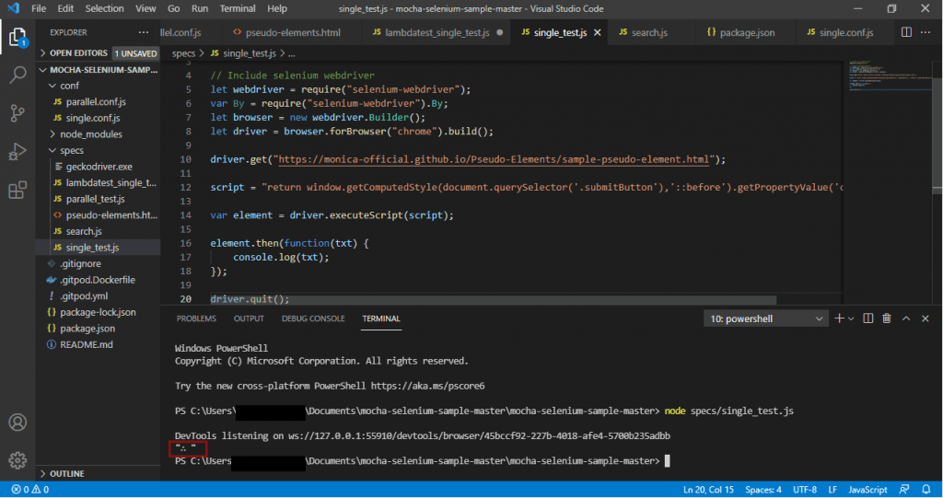Click the Accounts icon in activity bar
Image resolution: width=943 pixels, height=498 pixels.
[x=17, y=423]
